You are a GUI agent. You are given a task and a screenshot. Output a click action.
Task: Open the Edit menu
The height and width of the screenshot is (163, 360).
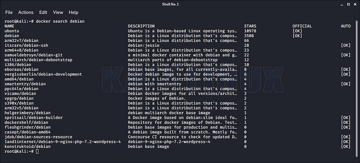[43, 13]
